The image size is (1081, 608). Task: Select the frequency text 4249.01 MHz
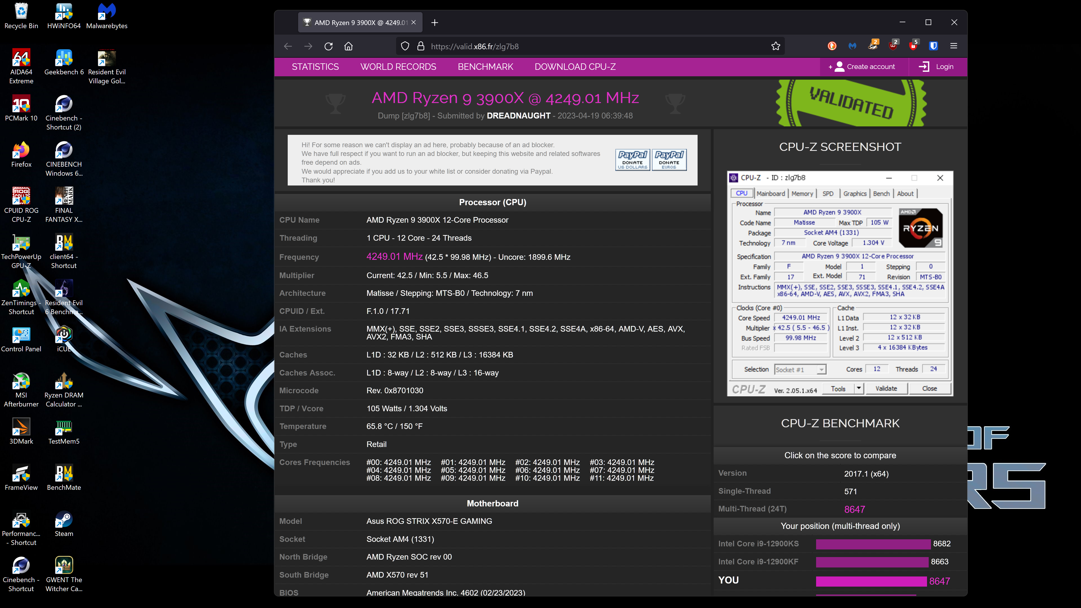pos(394,256)
